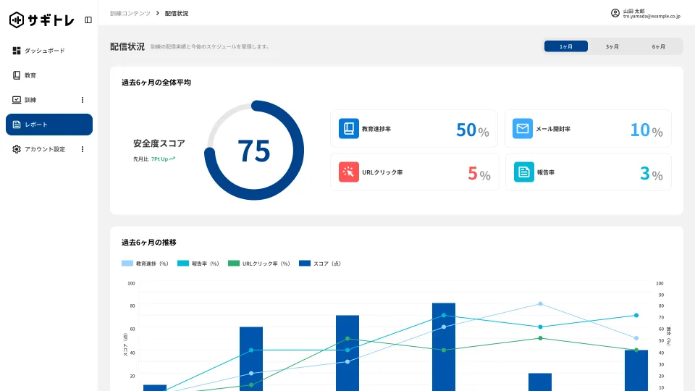Expand the 訓練 three-dot menu
The width and height of the screenshot is (695, 391).
82,100
